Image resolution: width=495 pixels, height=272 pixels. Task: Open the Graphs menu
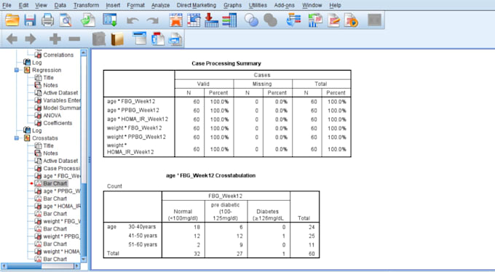[232, 5]
